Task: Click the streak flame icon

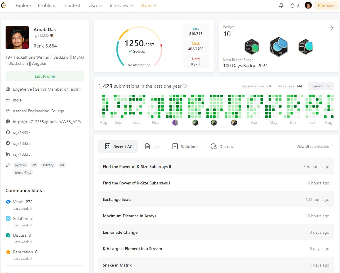Action: (x=292, y=5)
